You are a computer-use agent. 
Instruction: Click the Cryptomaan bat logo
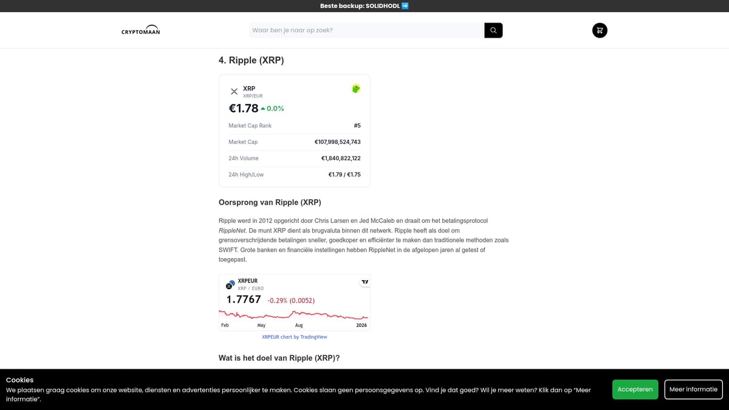[140, 30]
